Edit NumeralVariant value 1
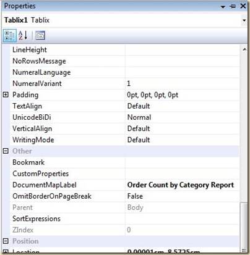 tap(129, 83)
